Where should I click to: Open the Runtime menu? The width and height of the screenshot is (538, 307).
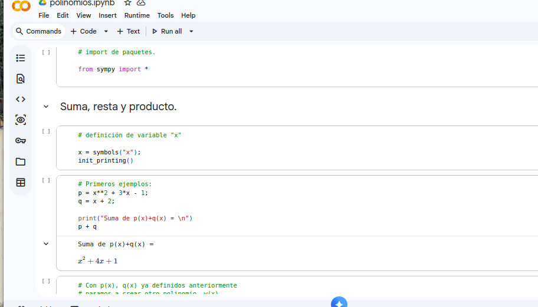click(x=137, y=15)
